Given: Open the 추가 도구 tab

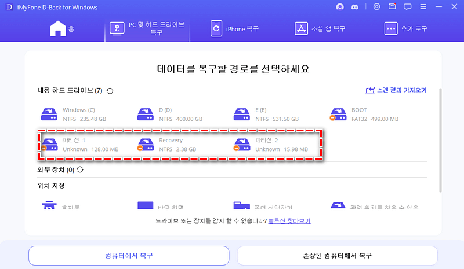Looking at the screenshot, I should pos(405,29).
